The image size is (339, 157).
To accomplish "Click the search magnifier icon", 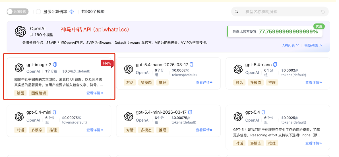I will coord(237,12).
